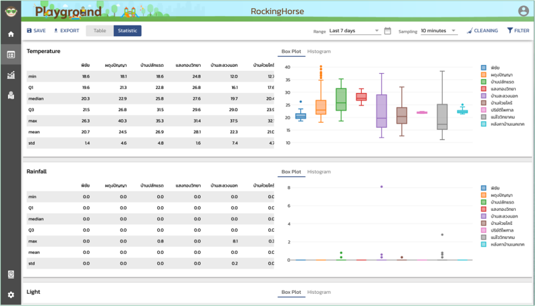Open the chart analytics sidebar icon
The image size is (535, 306).
[x=11, y=76]
